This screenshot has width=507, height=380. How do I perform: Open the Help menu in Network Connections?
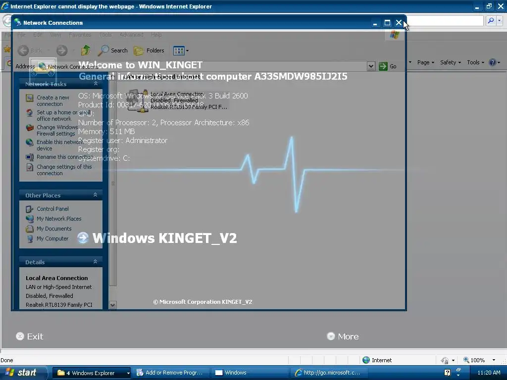[156, 35]
